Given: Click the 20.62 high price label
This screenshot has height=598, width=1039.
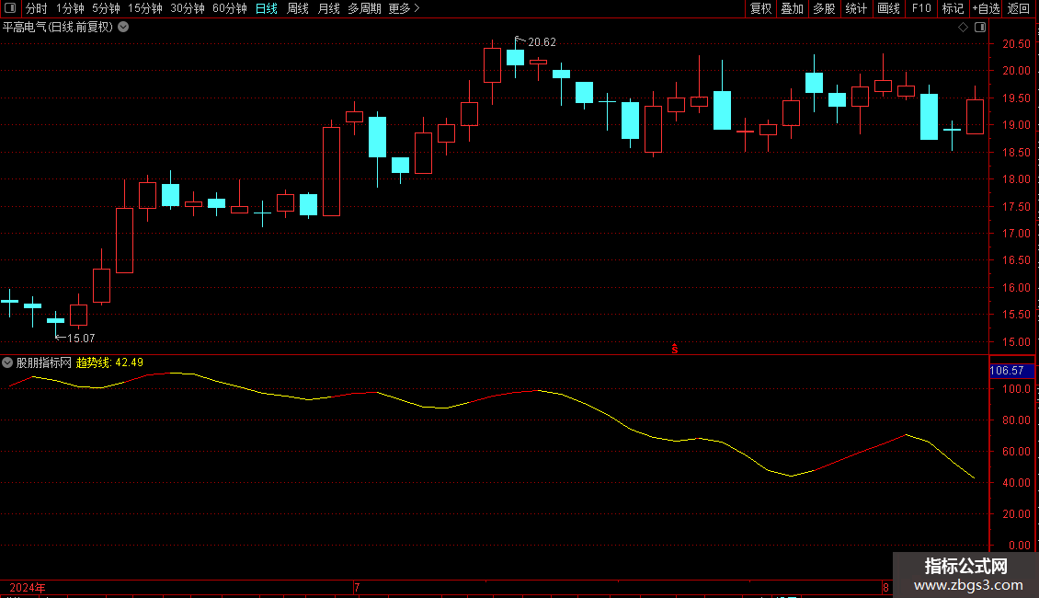Looking at the screenshot, I should pyautogui.click(x=542, y=42).
